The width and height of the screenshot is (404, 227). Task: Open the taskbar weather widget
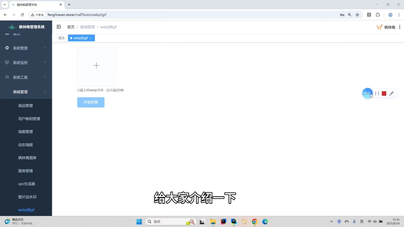click(19, 221)
